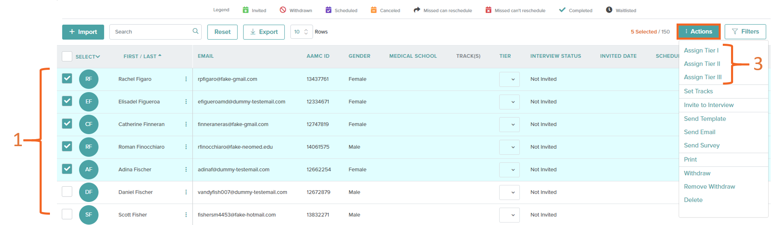Check Daniel Fischer's row checkbox

[67, 192]
